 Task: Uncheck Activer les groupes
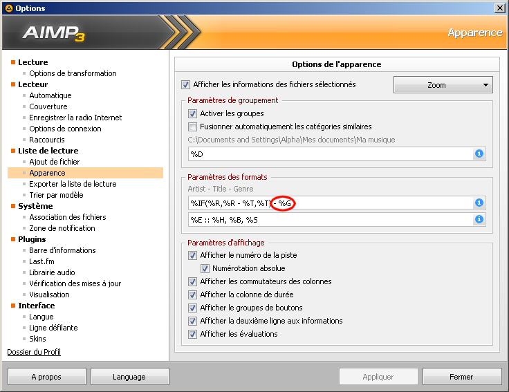(x=192, y=113)
